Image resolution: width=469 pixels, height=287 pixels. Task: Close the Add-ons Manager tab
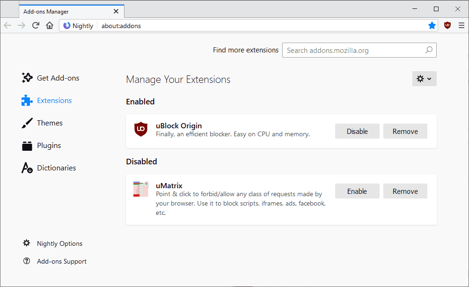[x=116, y=11]
